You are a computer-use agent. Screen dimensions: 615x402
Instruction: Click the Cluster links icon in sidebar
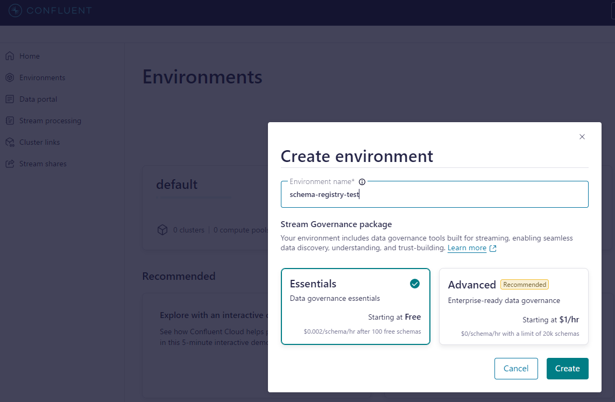pos(10,143)
